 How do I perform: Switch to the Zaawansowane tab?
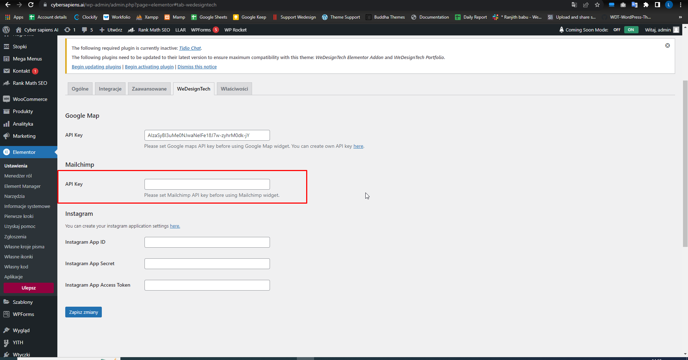pyautogui.click(x=149, y=89)
